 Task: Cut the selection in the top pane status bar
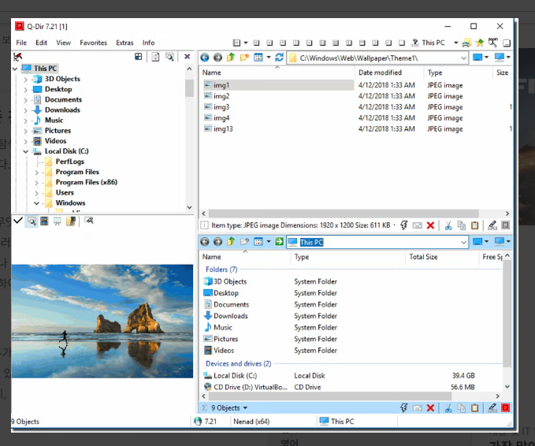448,225
